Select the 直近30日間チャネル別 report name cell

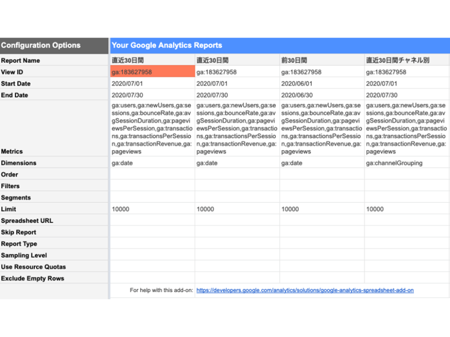[x=406, y=60]
